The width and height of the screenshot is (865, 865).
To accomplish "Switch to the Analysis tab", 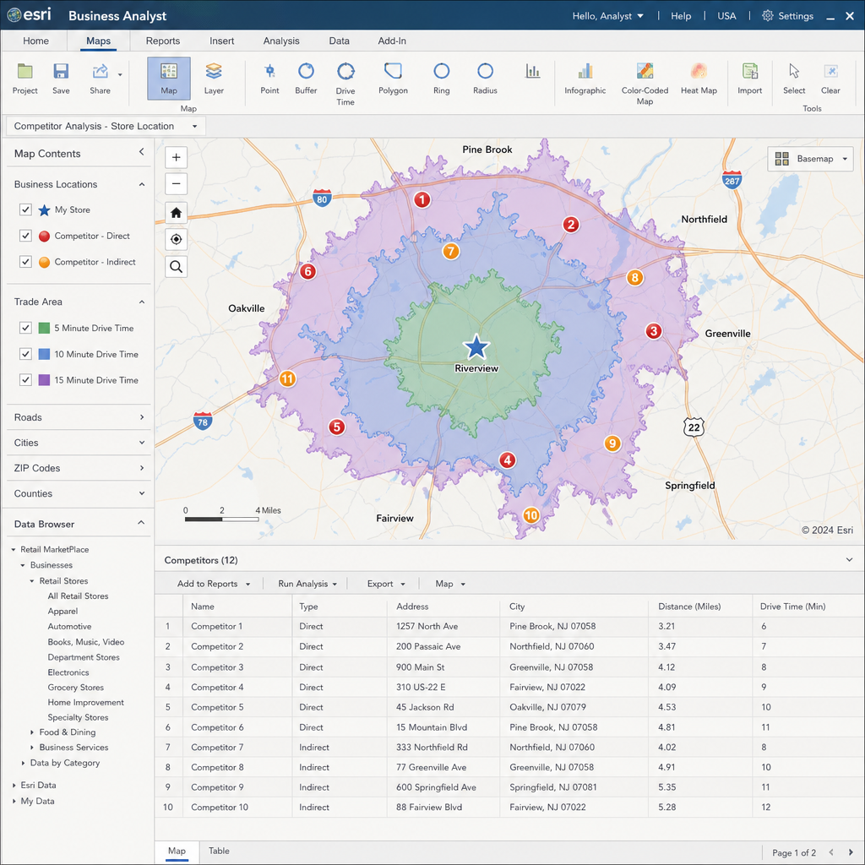I will pos(281,41).
